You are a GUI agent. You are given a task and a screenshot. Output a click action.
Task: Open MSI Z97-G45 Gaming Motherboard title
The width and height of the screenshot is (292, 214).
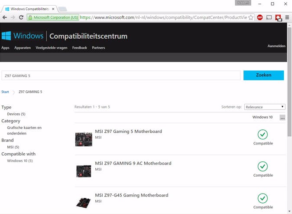pyautogui.click(x=131, y=195)
